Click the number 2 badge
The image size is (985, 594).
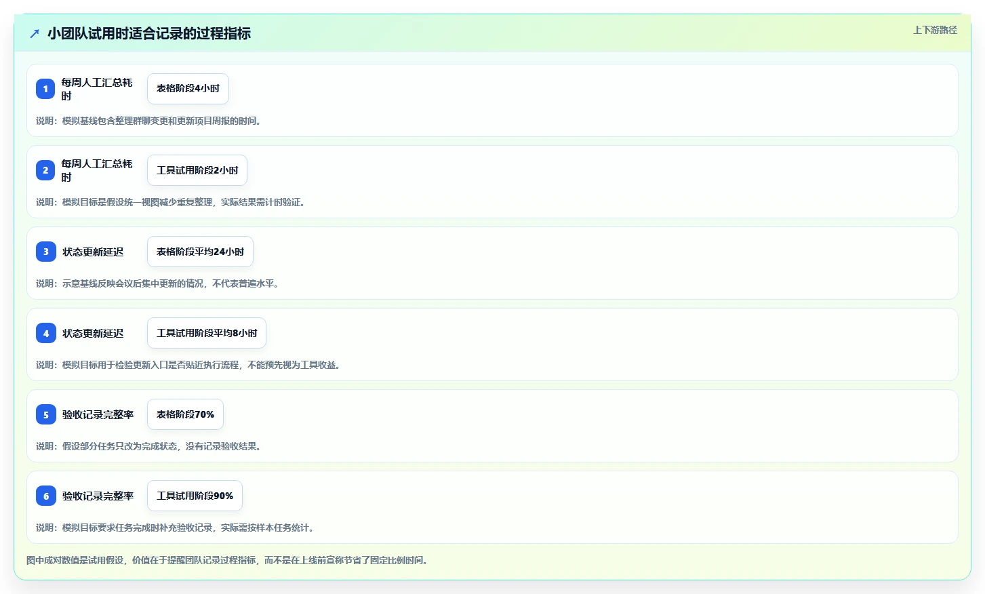45,170
